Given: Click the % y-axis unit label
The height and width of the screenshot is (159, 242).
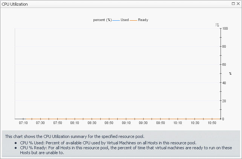Looking at the screenshot, I should click(x=230, y=74).
